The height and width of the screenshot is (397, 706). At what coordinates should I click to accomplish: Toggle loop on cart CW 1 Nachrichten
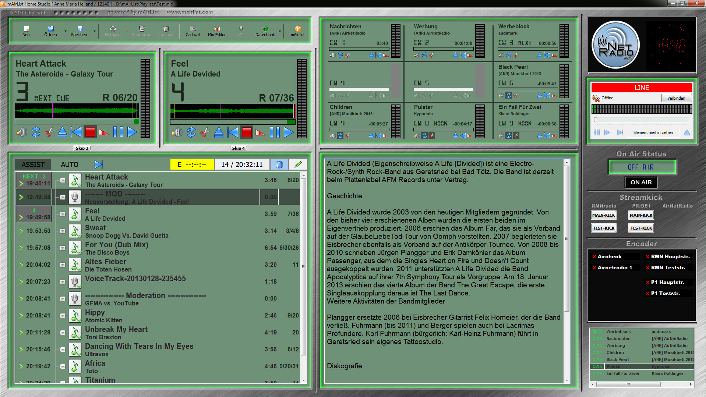tap(340, 55)
